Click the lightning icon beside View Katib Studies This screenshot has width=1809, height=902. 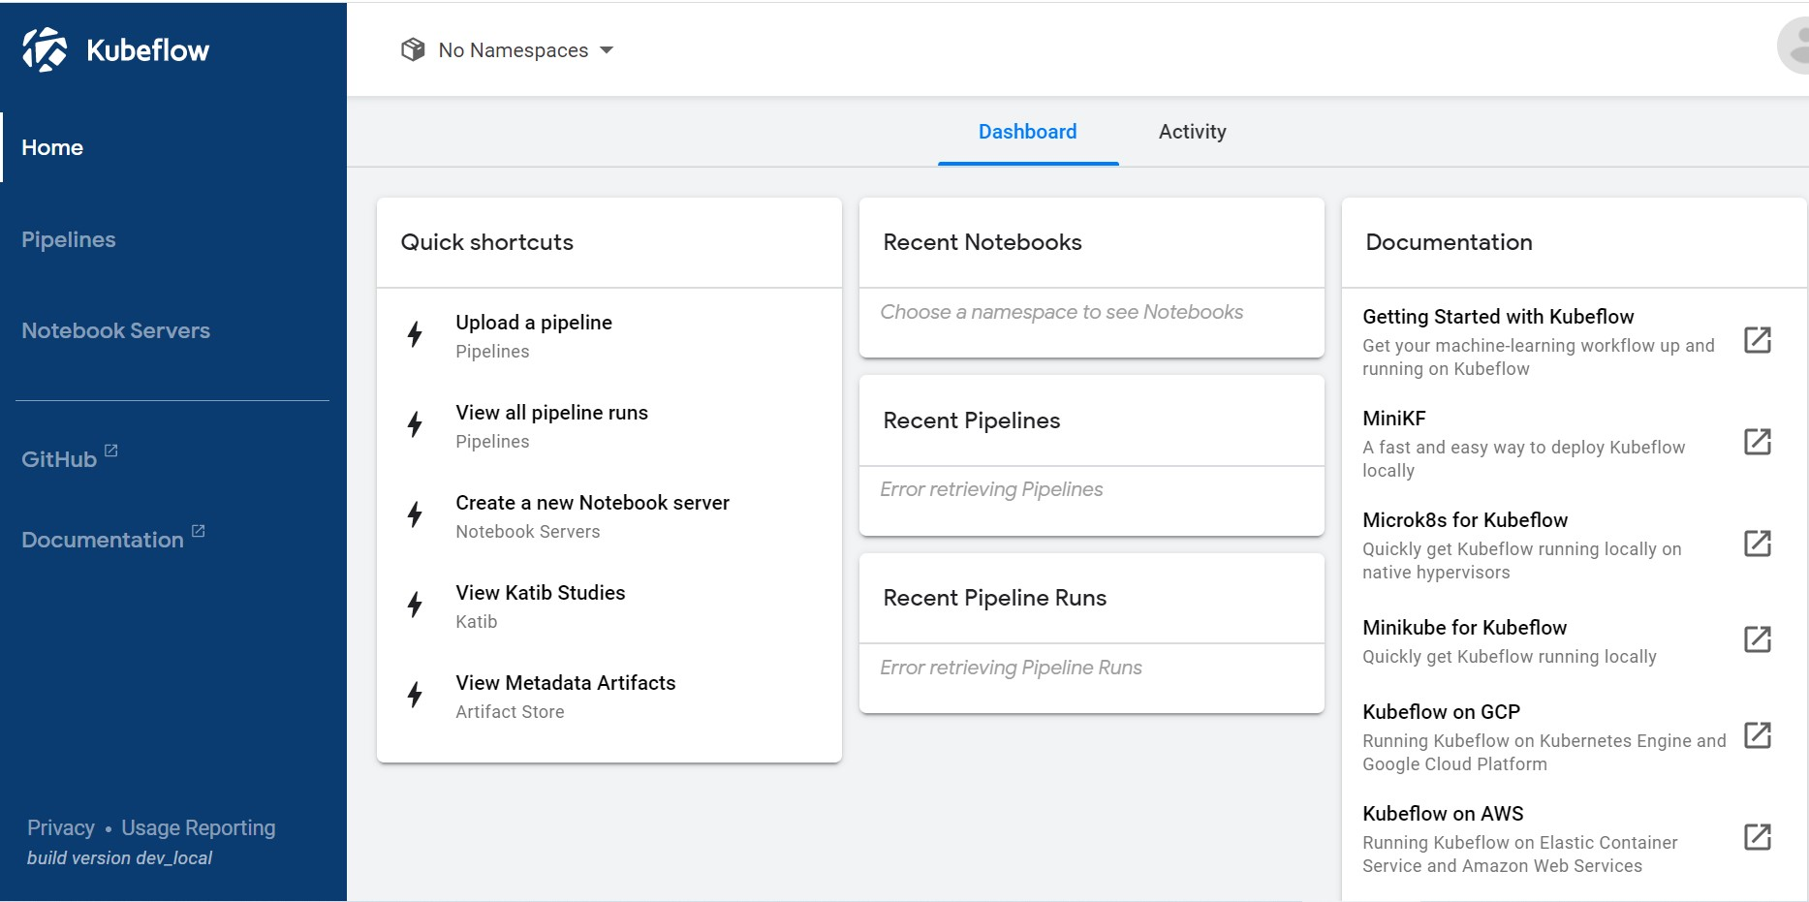tap(415, 605)
